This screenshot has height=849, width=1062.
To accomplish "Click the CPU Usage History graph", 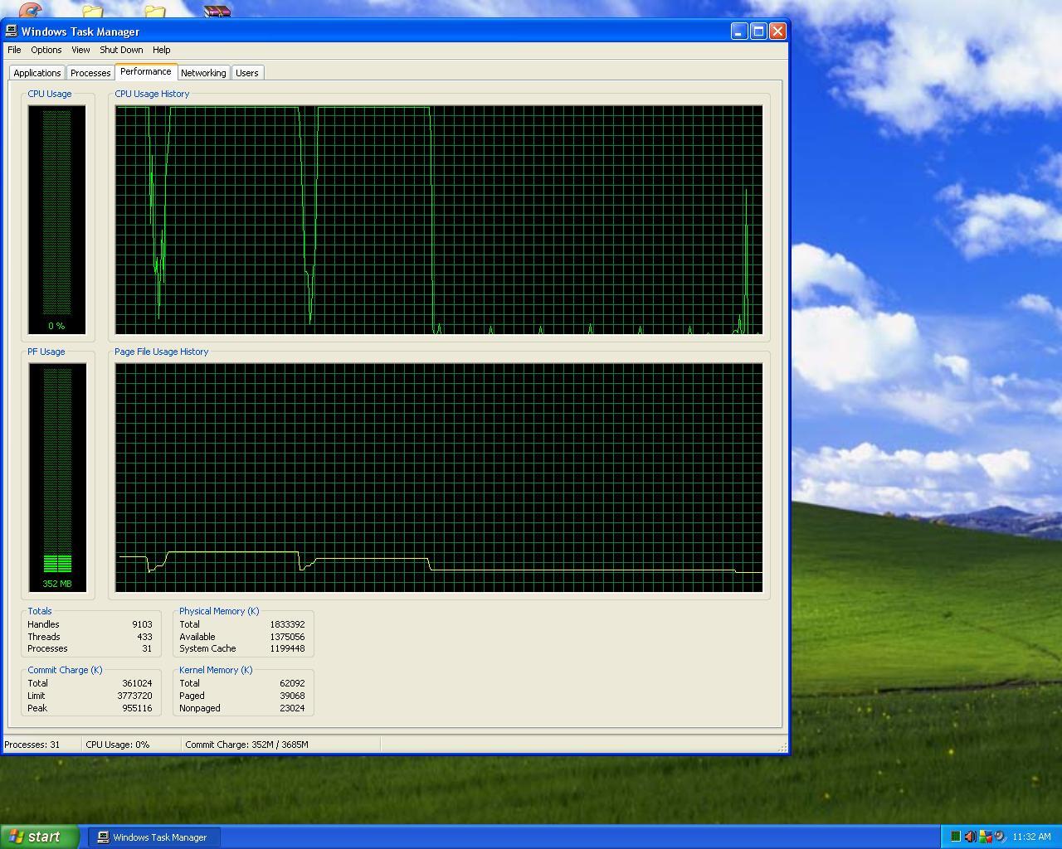I will 439,220.
